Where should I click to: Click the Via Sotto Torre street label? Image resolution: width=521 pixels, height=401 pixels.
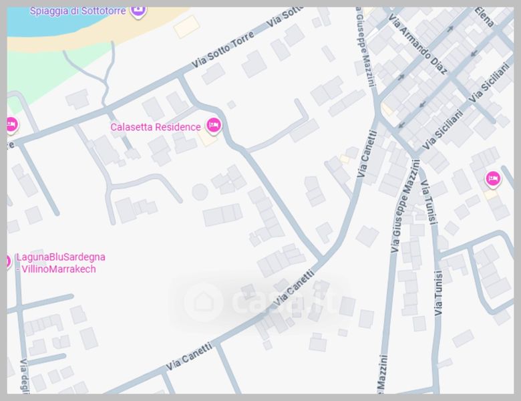[x=224, y=50]
